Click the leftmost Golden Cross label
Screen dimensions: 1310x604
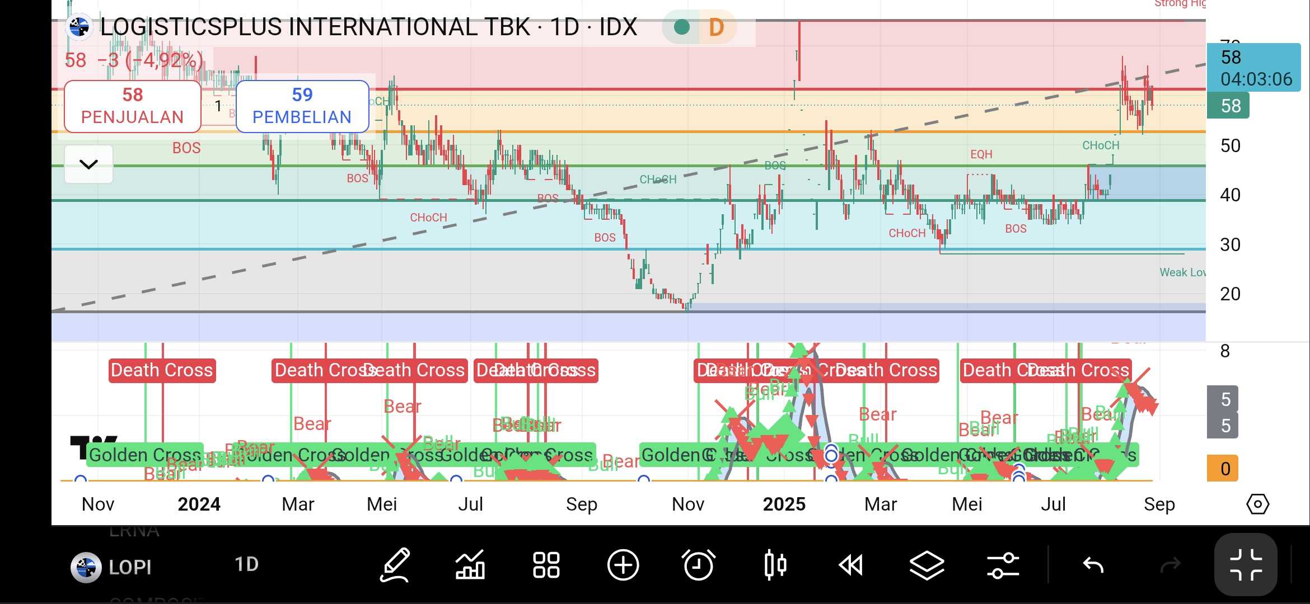[145, 455]
